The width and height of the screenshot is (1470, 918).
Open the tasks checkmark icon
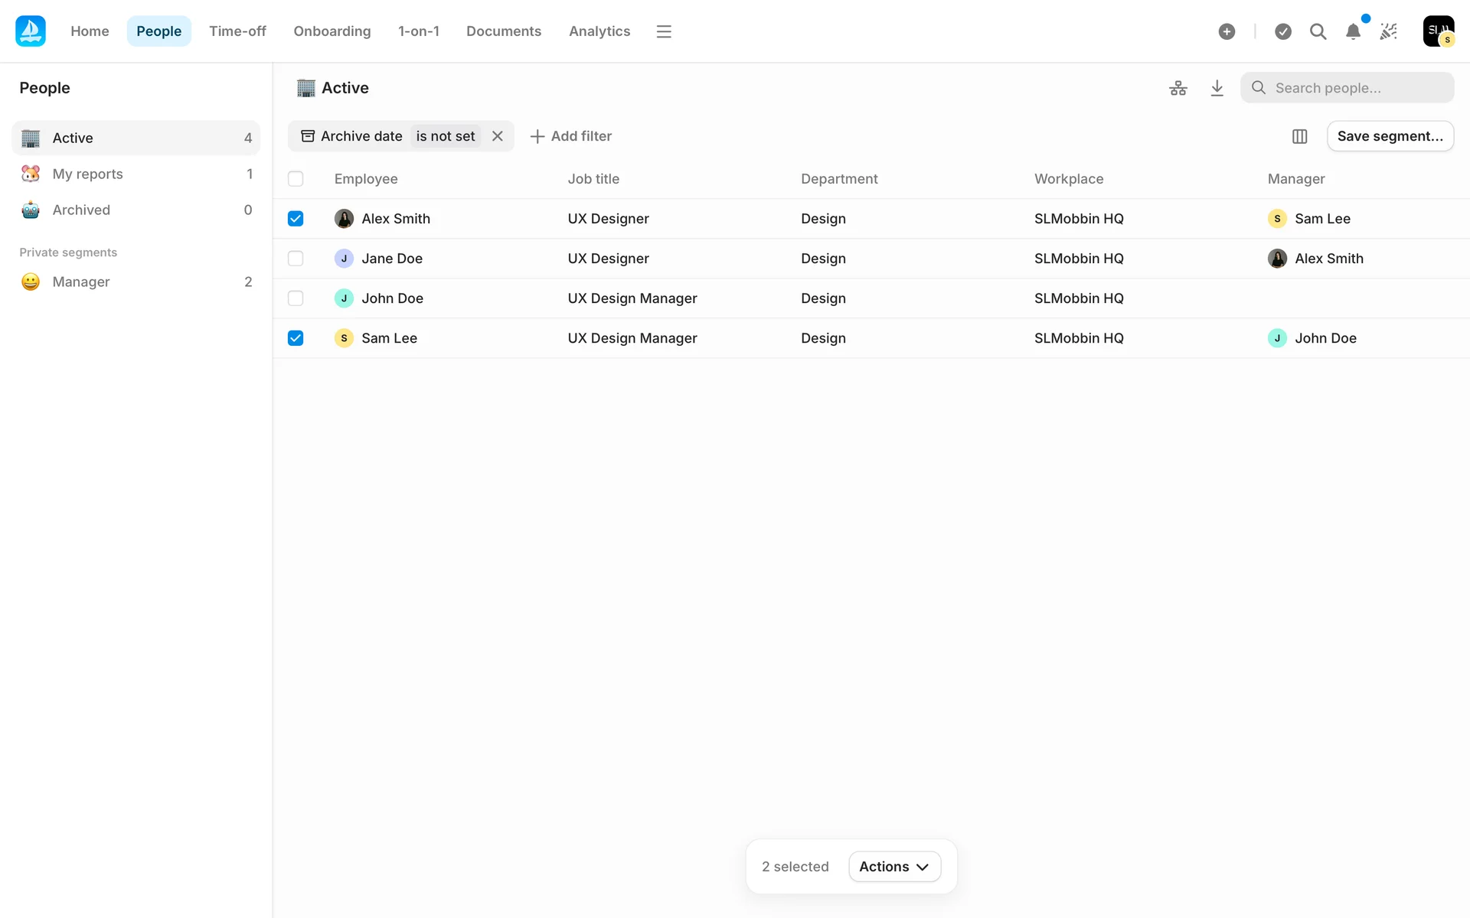[x=1283, y=31]
